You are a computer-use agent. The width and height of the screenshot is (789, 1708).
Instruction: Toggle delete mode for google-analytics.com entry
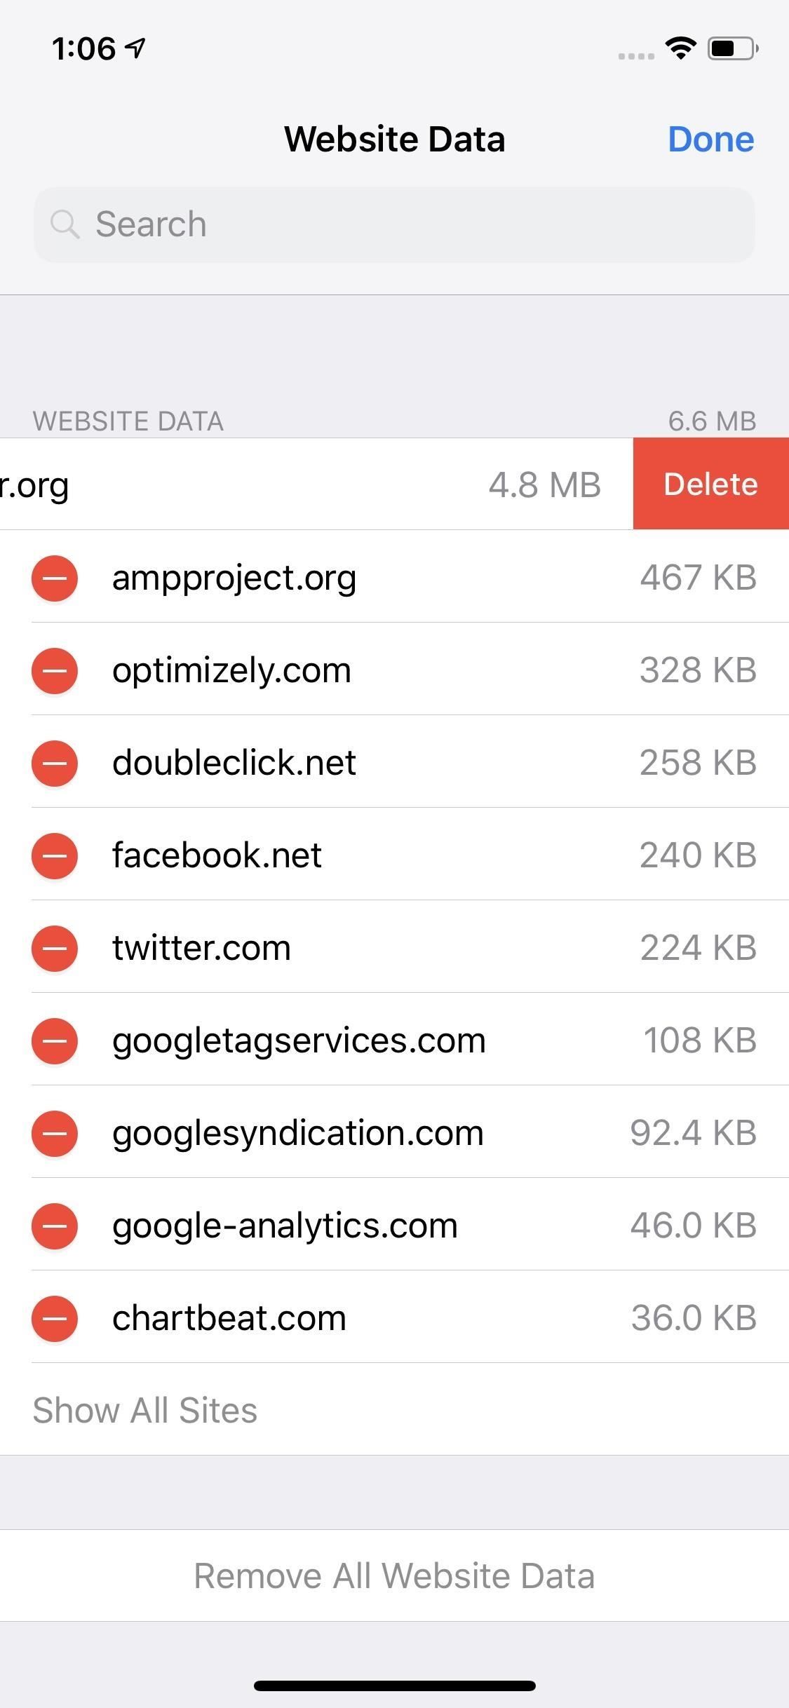[54, 1226]
